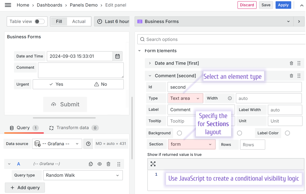Duplicate query A
Viewport: 306px width, 194px height.
click(91, 164)
